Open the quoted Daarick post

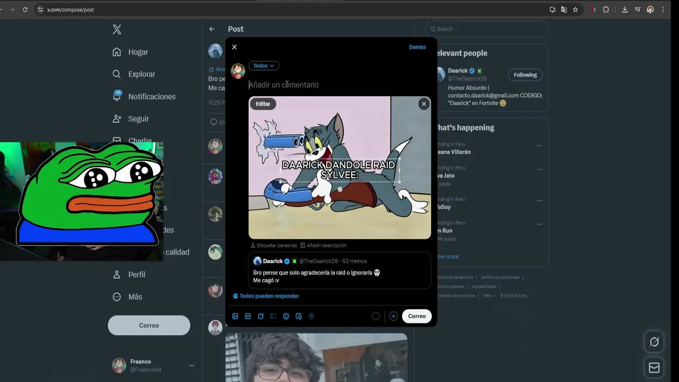[339, 271]
